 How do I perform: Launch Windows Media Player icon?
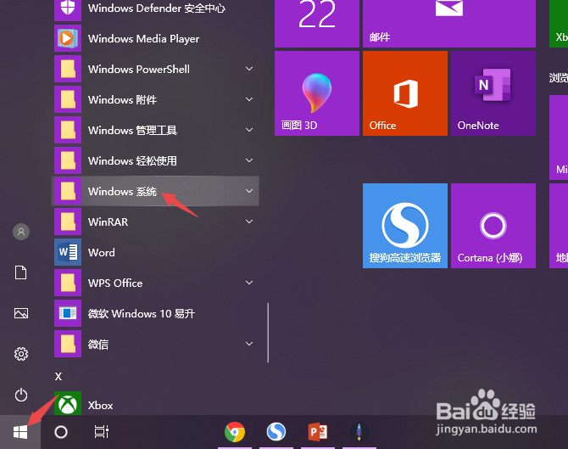68,38
